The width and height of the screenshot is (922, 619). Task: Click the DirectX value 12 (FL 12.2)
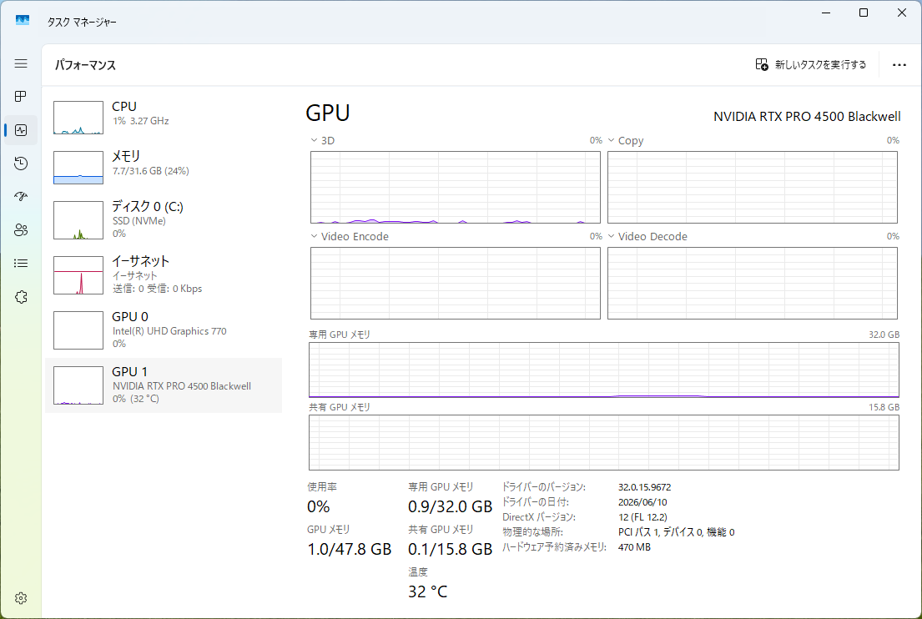[642, 516]
